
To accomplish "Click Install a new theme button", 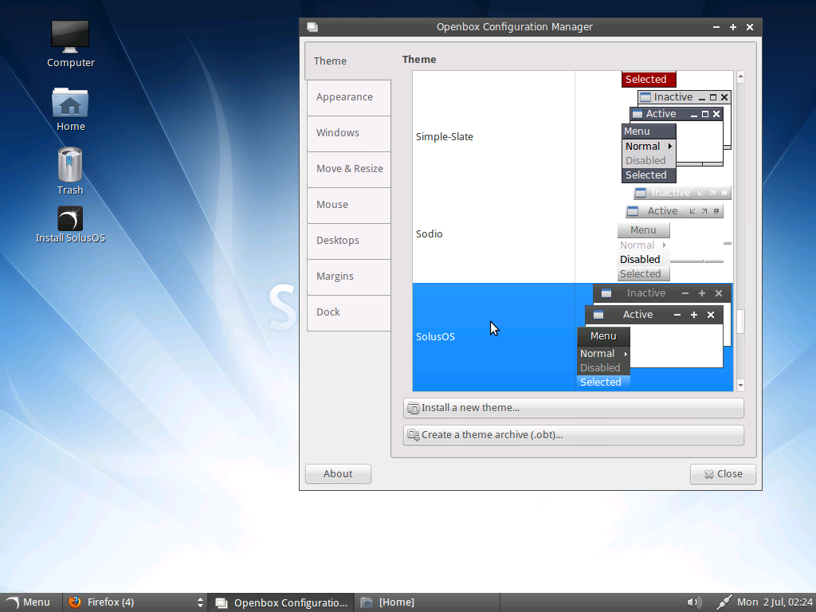I will pyautogui.click(x=573, y=408).
